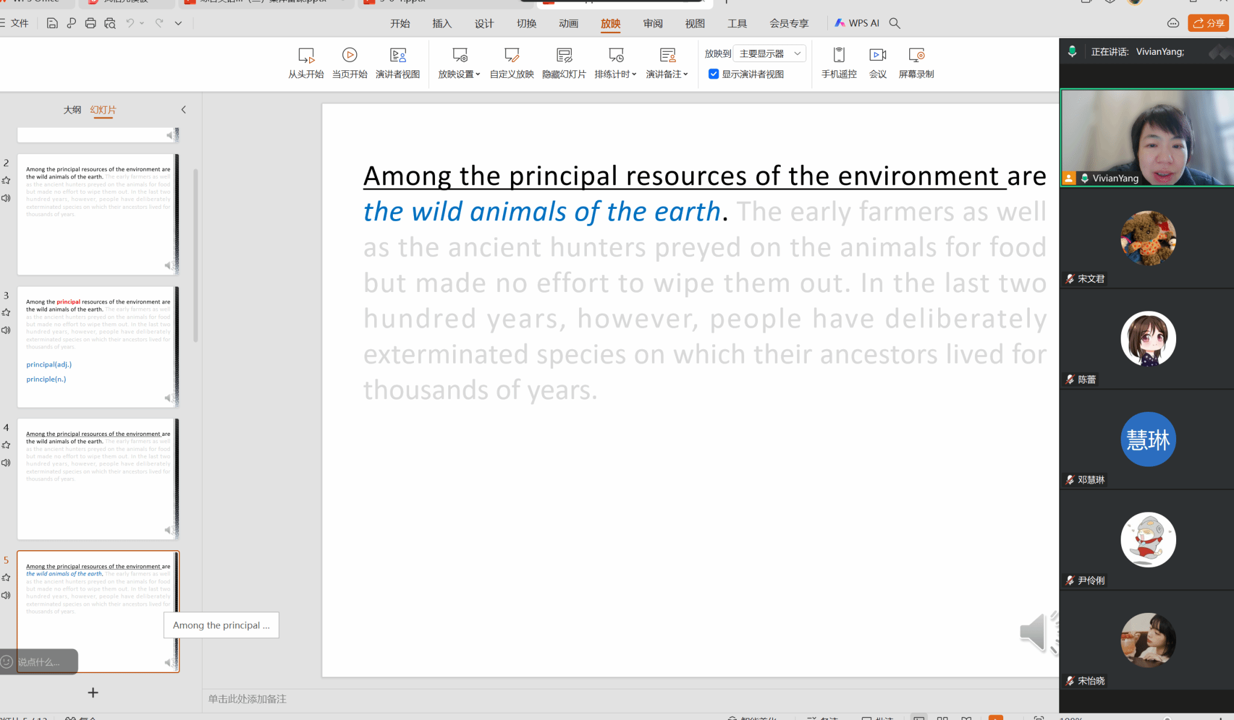Start 屏幕录制 screen recording
The image size is (1234, 720).
916,56
